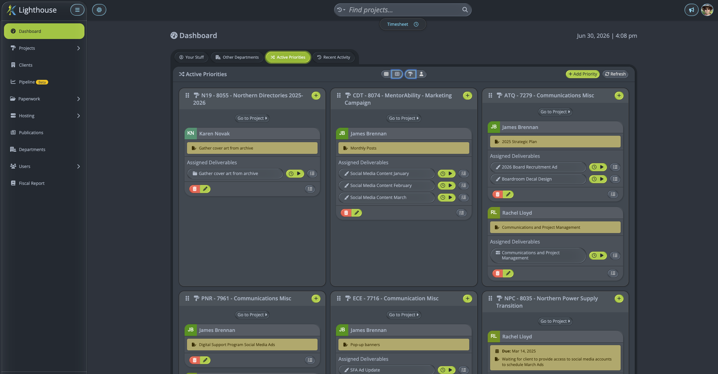Start timer for Social Media Content February
718x374 pixels.
tap(447, 185)
